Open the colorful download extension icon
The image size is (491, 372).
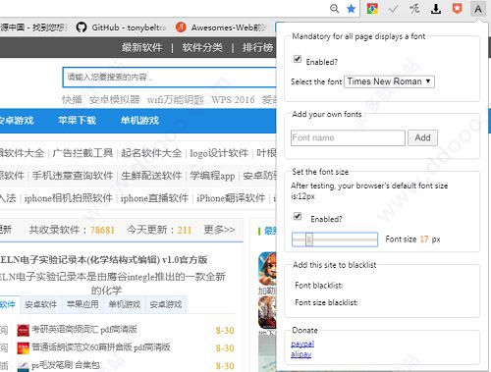tap(372, 9)
